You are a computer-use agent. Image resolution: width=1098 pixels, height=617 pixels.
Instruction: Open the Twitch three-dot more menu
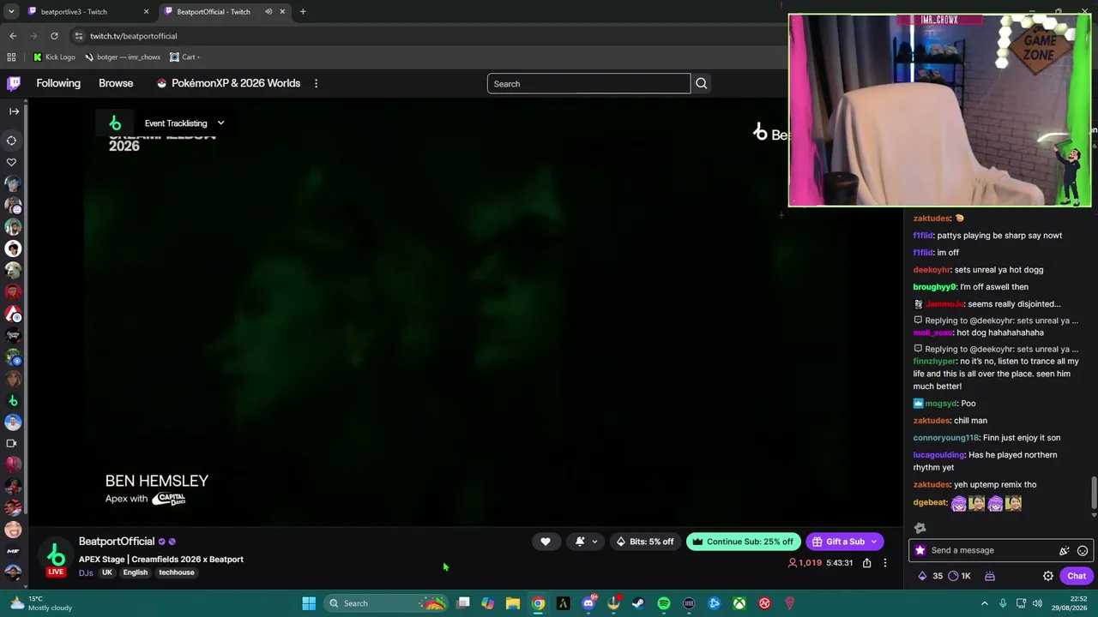[316, 83]
